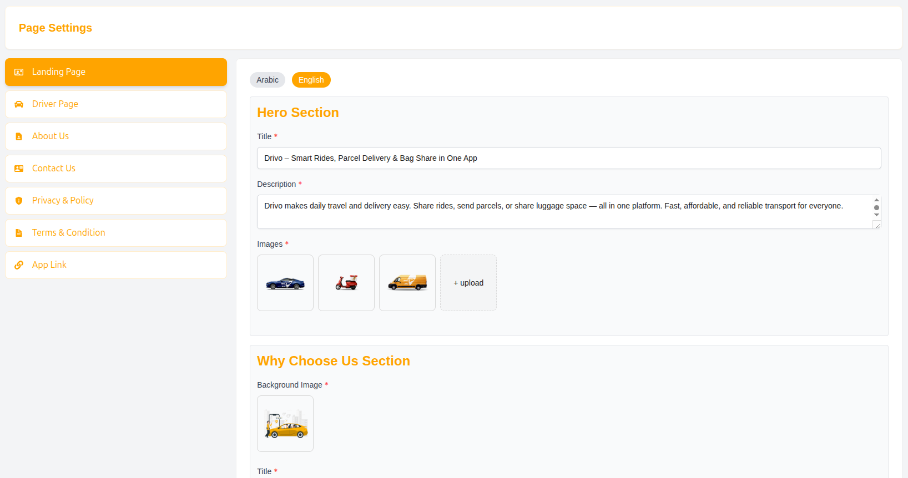908x478 pixels.
Task: Click the shield icon beside Privacy & Policy
Action: click(19, 201)
